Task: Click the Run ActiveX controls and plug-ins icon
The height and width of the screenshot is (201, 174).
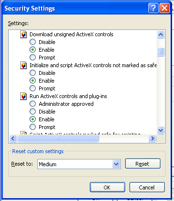Action: pyautogui.click(x=23, y=96)
